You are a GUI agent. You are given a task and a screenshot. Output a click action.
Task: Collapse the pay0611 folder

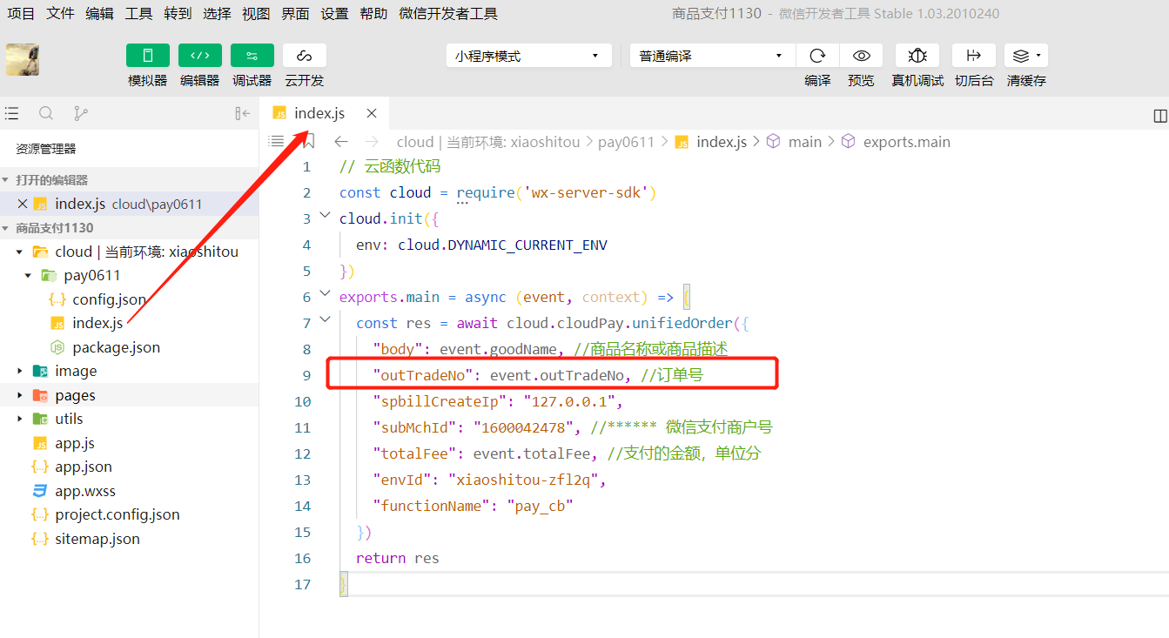pyautogui.click(x=28, y=275)
